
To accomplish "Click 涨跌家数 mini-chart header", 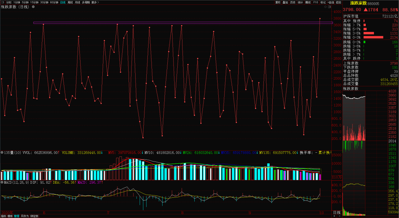I will click(x=350, y=89).
